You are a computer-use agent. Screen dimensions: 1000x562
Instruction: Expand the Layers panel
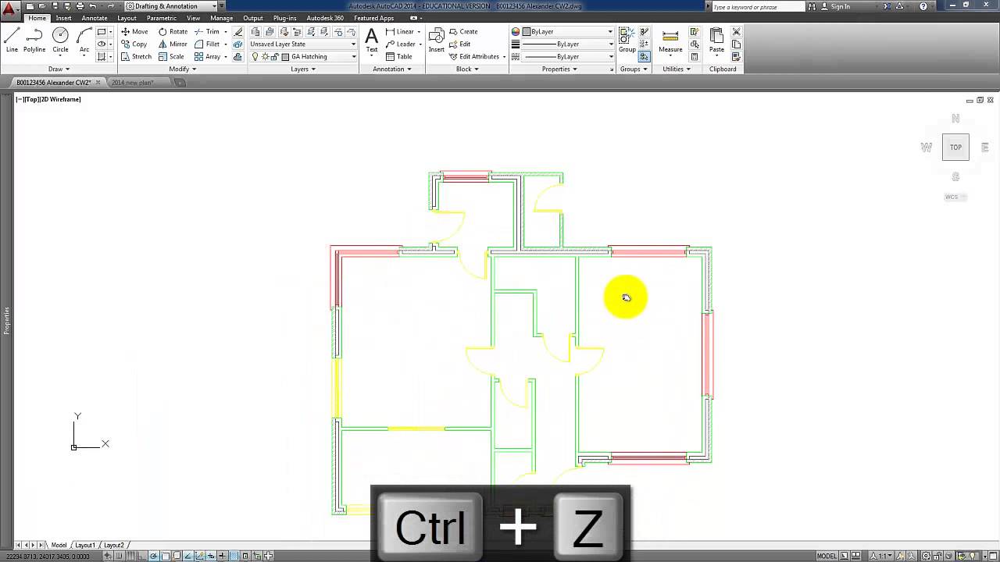click(303, 69)
